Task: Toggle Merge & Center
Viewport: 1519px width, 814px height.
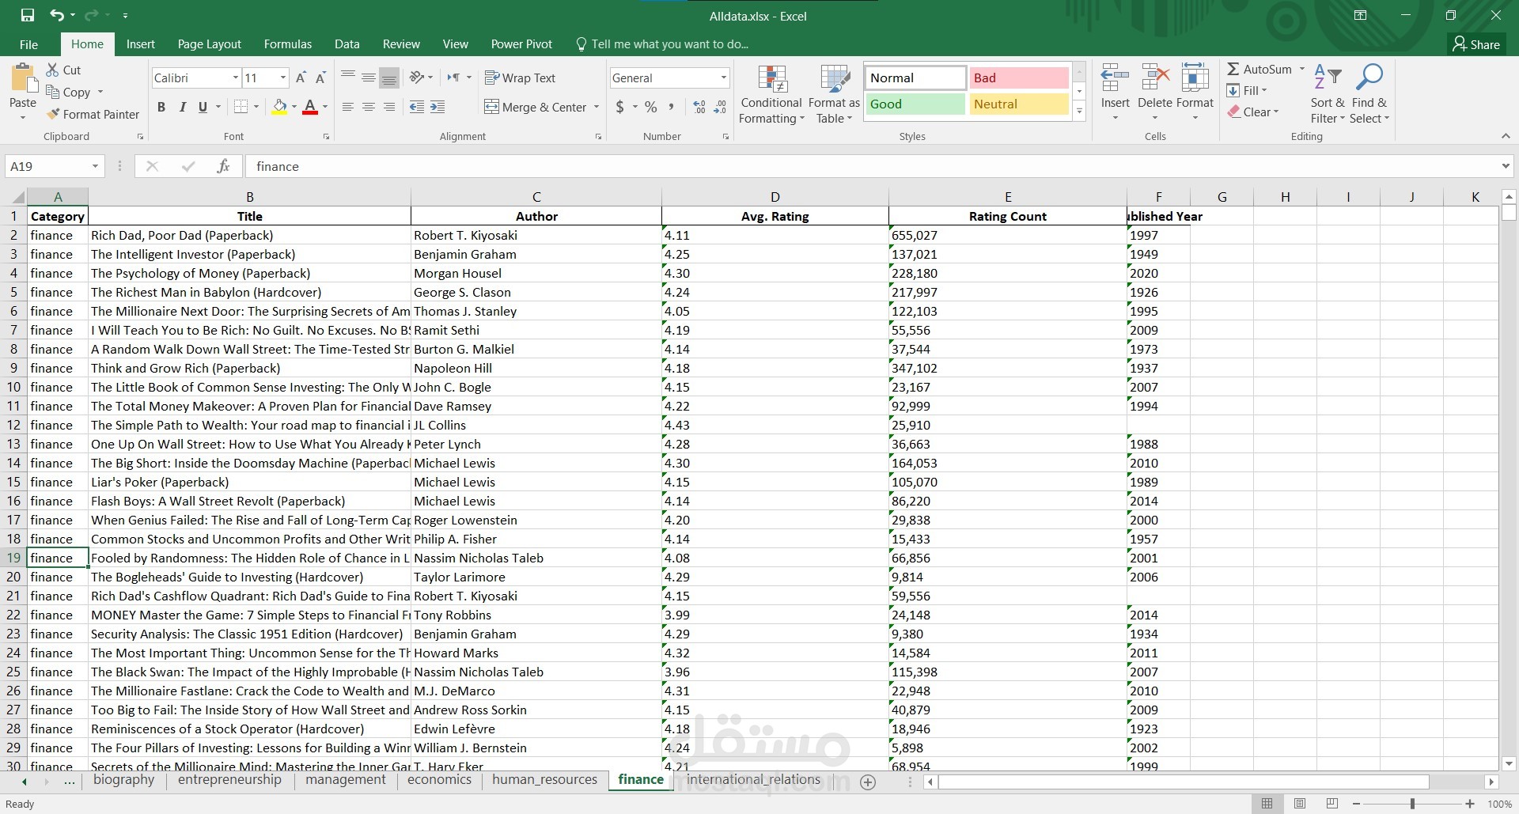Action: point(536,107)
